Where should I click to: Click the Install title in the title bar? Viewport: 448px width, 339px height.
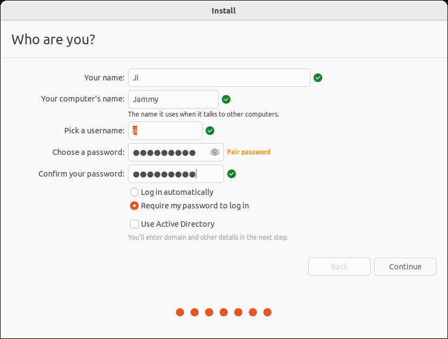coord(223,10)
